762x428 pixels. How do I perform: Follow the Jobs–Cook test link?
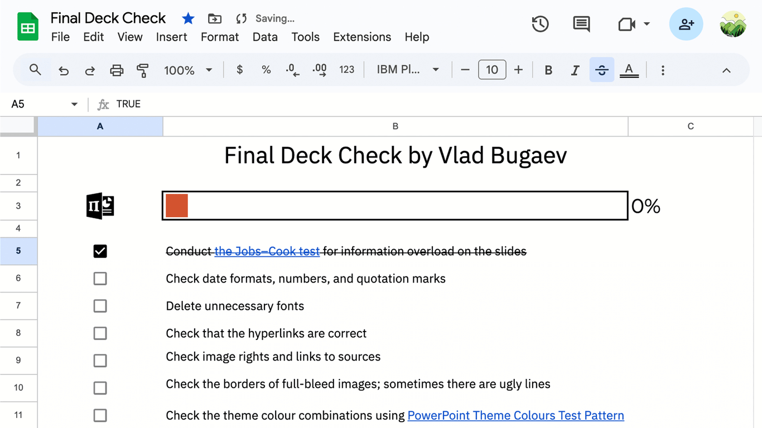click(267, 251)
